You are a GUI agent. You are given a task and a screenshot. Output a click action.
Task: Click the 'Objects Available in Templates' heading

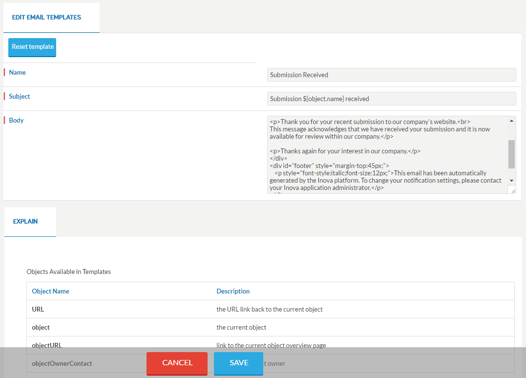pyautogui.click(x=68, y=272)
